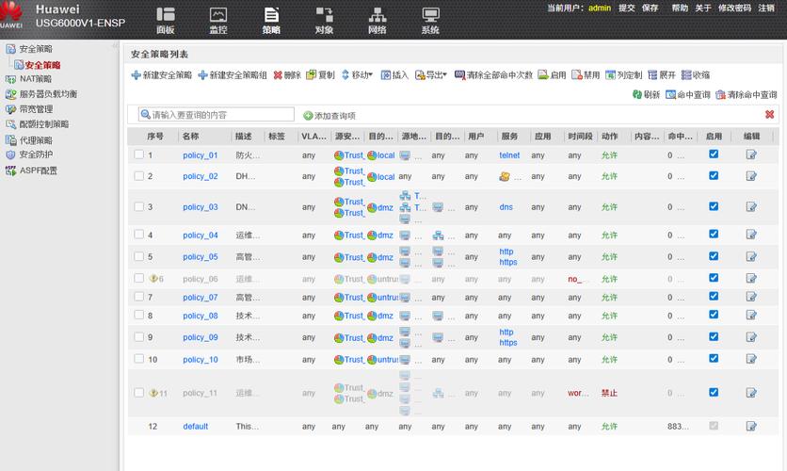
Task: Expand the 移动 move dropdown
Action: (358, 74)
